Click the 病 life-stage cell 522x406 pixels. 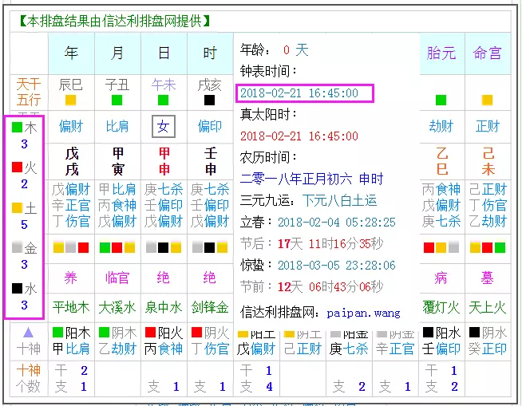pyautogui.click(x=441, y=278)
